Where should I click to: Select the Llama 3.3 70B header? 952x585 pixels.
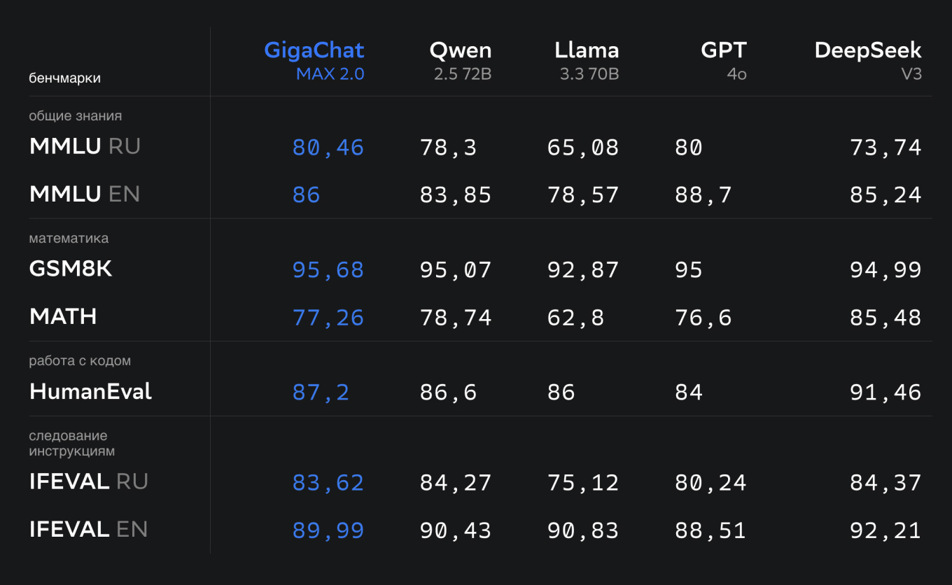click(587, 60)
